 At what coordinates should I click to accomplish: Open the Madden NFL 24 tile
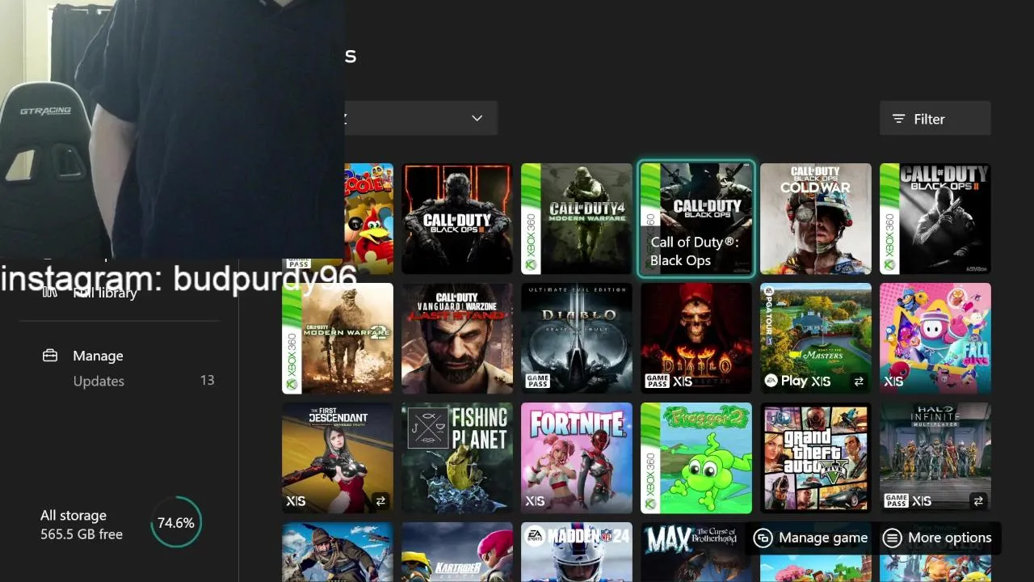(577, 552)
